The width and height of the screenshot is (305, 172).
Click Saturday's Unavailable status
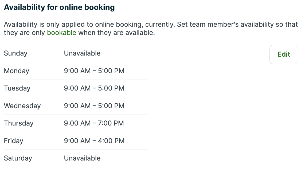click(x=82, y=158)
